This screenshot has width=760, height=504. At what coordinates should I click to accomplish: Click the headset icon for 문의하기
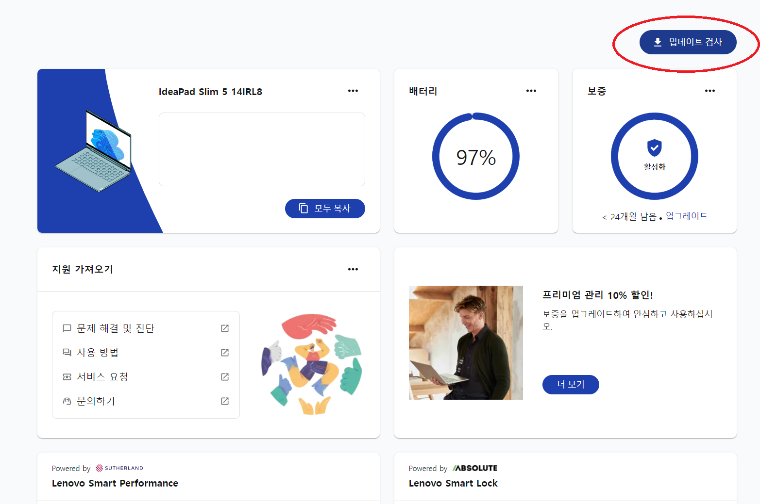point(67,401)
